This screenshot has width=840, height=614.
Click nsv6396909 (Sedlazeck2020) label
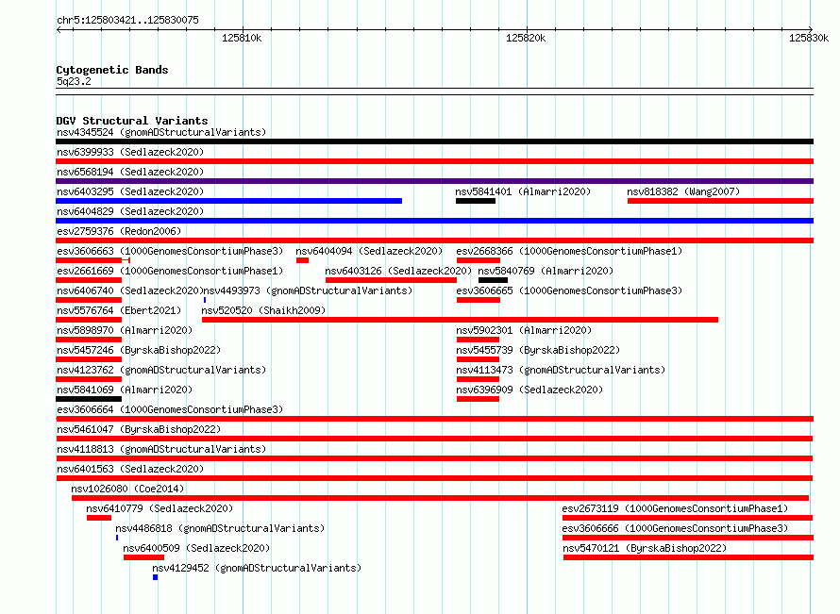point(529,390)
